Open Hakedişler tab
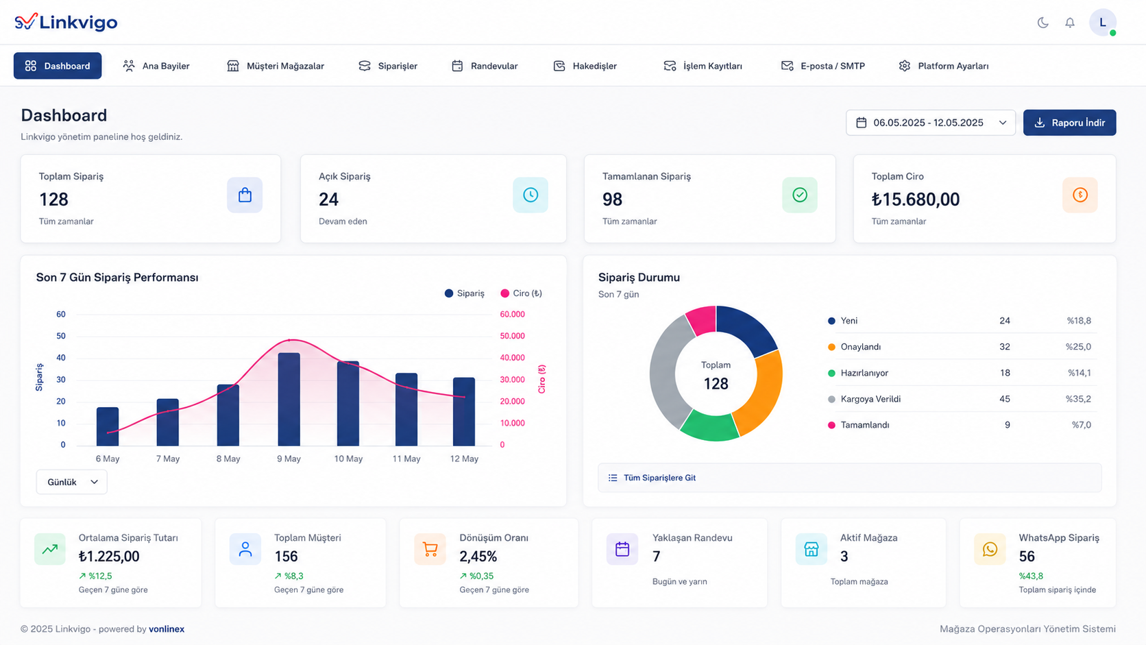The width and height of the screenshot is (1146, 645). point(585,66)
